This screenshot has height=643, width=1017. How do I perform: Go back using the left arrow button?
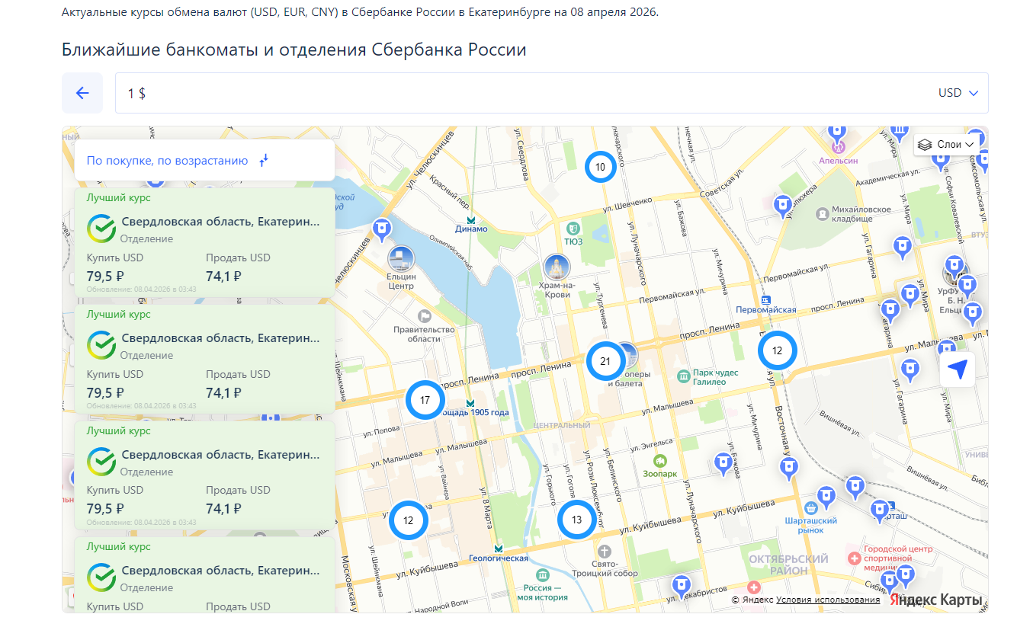coord(82,93)
